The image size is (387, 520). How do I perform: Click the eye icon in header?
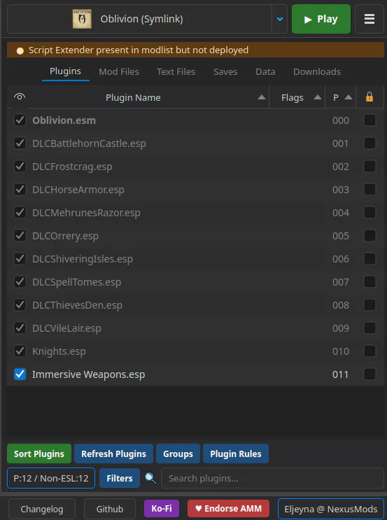[x=20, y=97]
